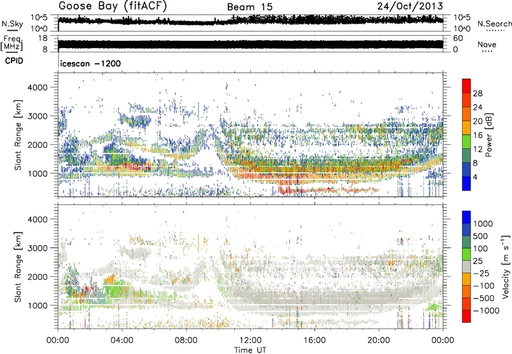Image resolution: width=512 pixels, height=354 pixels.
Task: Click the blue bottom of the power colorbar
Action: point(467,183)
